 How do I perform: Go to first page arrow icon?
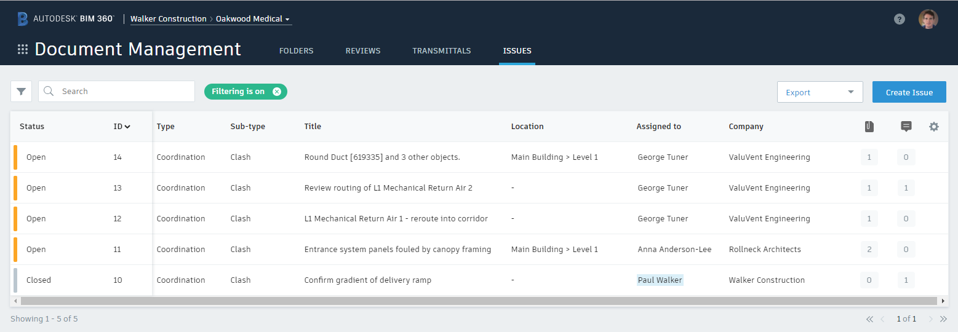pos(869,319)
